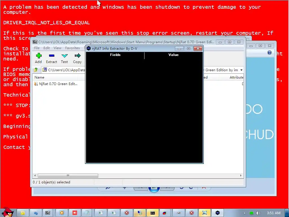Screen dimensions: 289x217
Task: Open the Favorites menu in 7-Zip
Action: [x=73, y=48]
